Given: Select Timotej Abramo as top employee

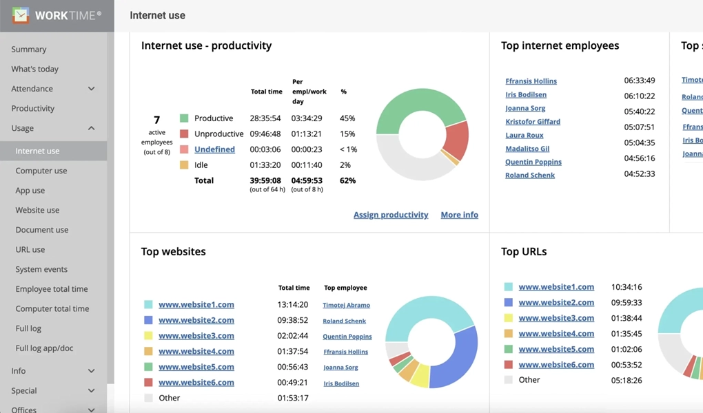Looking at the screenshot, I should point(346,305).
